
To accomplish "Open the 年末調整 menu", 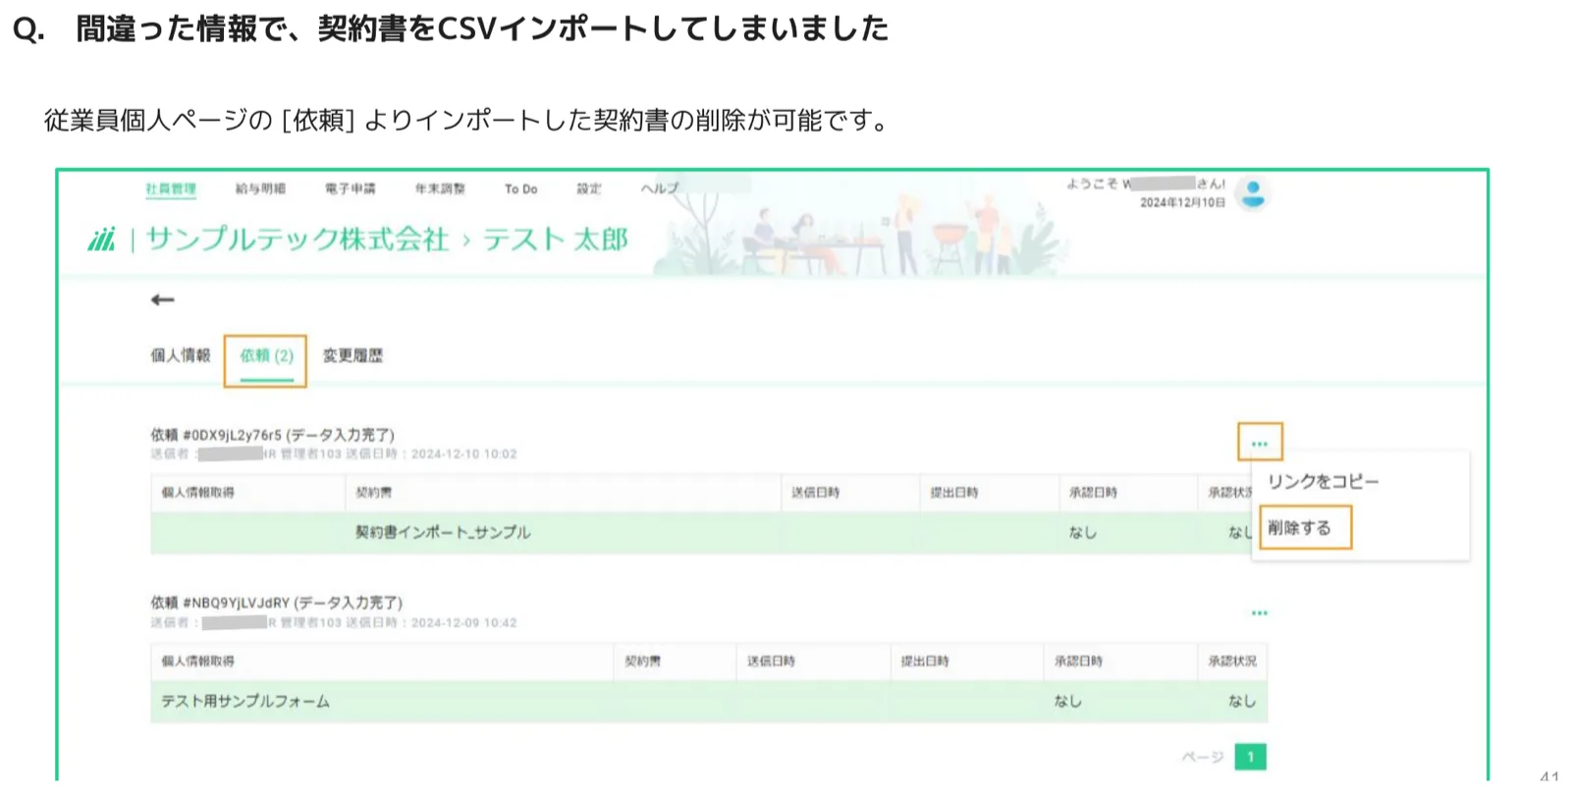I will coord(440,188).
